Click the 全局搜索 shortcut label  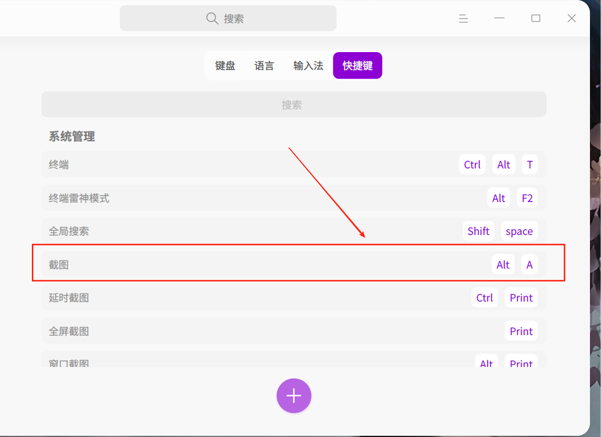(69, 232)
